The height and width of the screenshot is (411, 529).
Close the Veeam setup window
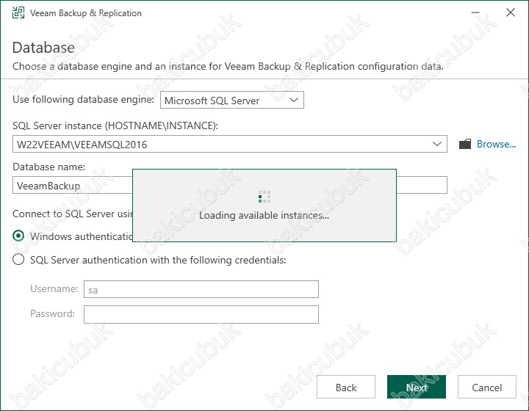pos(511,12)
